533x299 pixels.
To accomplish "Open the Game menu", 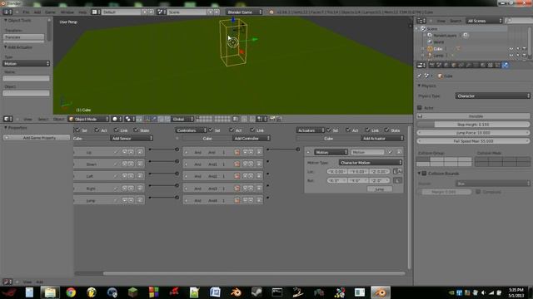I will (50, 12).
